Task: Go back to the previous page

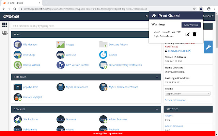Action: pyautogui.click(x=4, y=9)
